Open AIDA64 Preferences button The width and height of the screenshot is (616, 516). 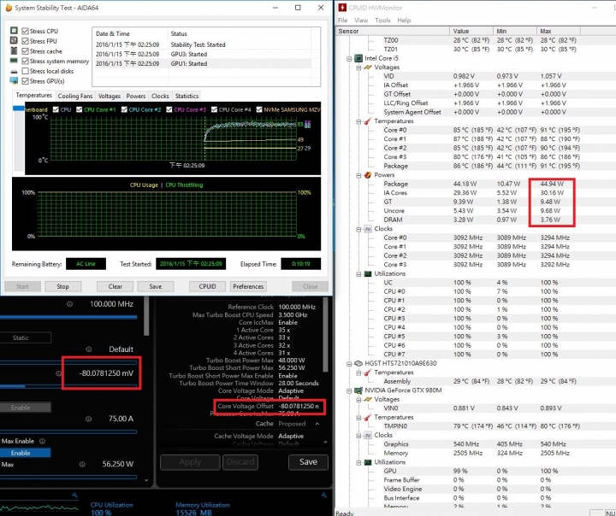(x=248, y=286)
